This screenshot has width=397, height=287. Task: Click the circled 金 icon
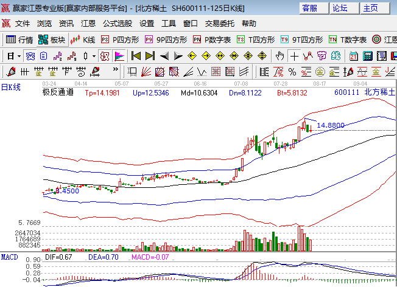320,72
